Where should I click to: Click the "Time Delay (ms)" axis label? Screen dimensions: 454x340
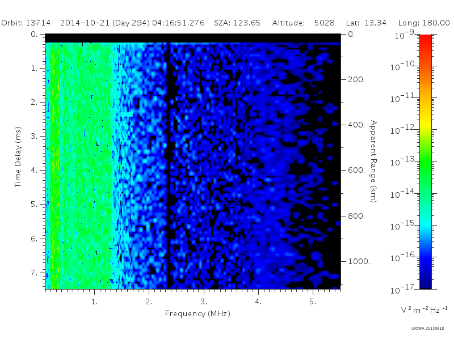[18, 157]
